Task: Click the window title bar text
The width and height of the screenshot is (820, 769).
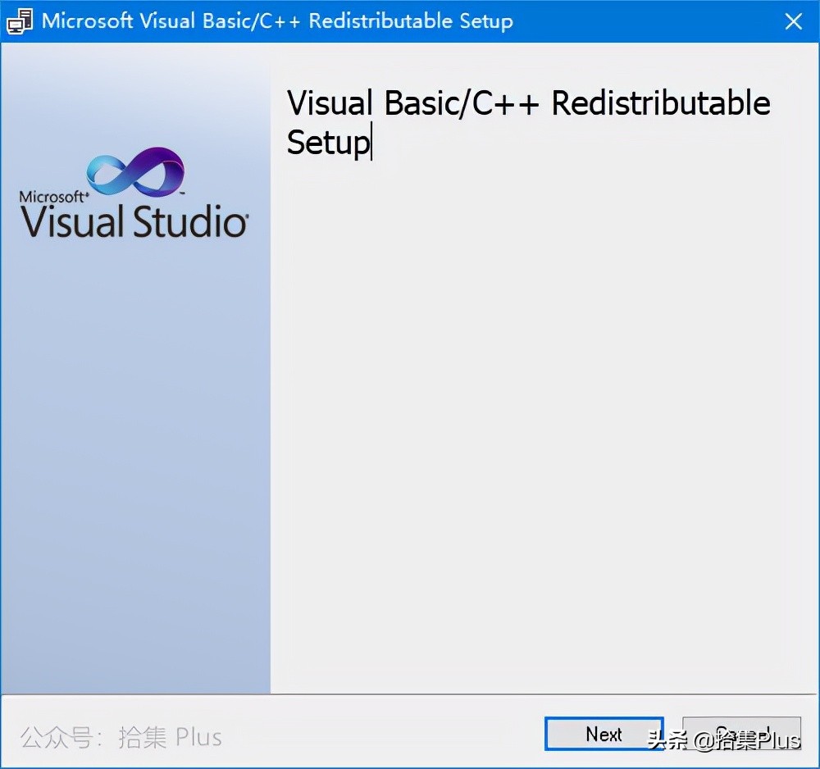Action: tap(277, 21)
